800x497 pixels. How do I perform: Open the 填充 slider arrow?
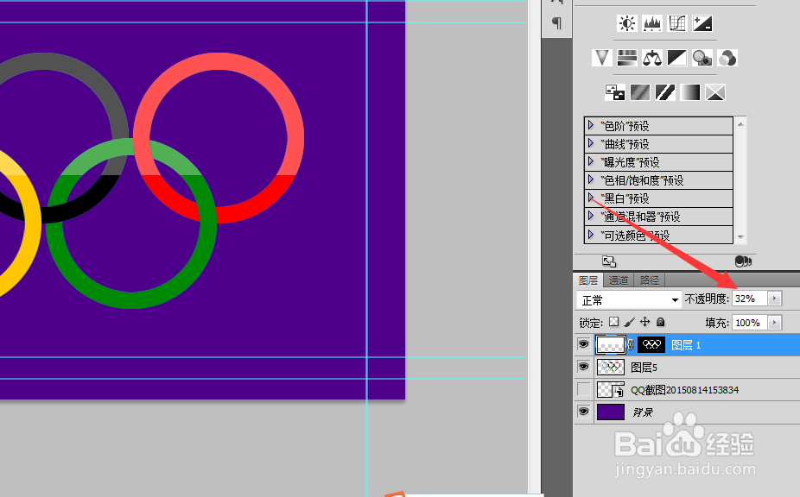click(774, 323)
